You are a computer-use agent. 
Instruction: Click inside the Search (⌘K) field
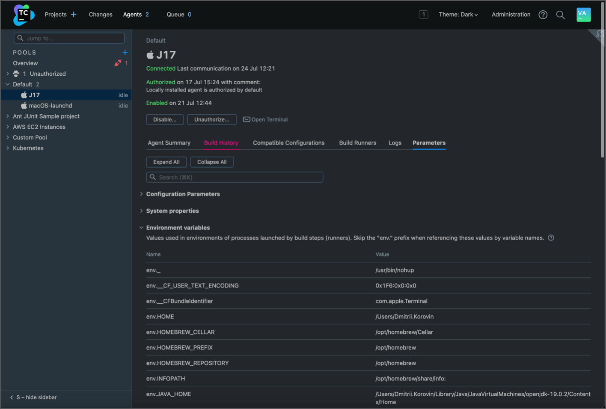coord(235,177)
